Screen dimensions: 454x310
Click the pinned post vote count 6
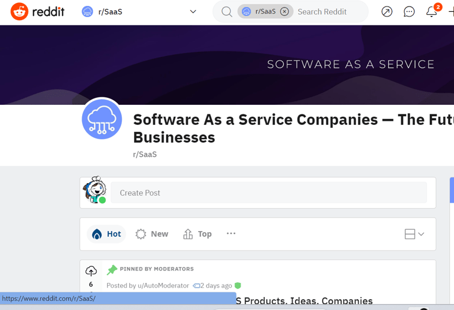tap(91, 284)
